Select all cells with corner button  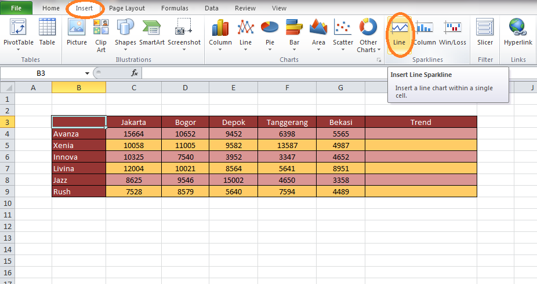(x=7, y=87)
